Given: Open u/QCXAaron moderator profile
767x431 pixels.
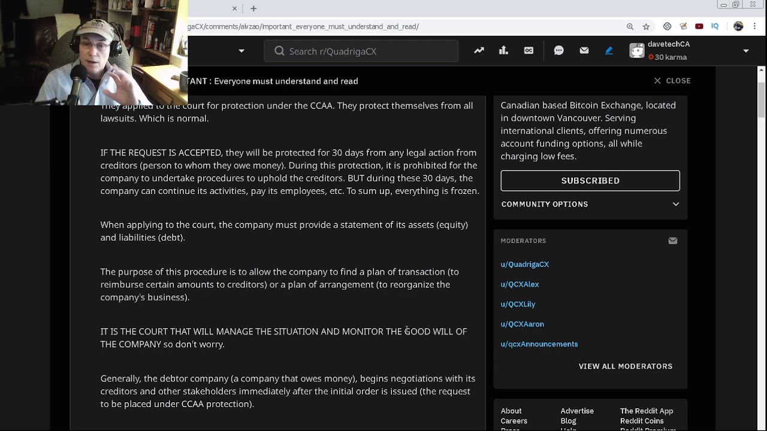Looking at the screenshot, I should tap(523, 324).
